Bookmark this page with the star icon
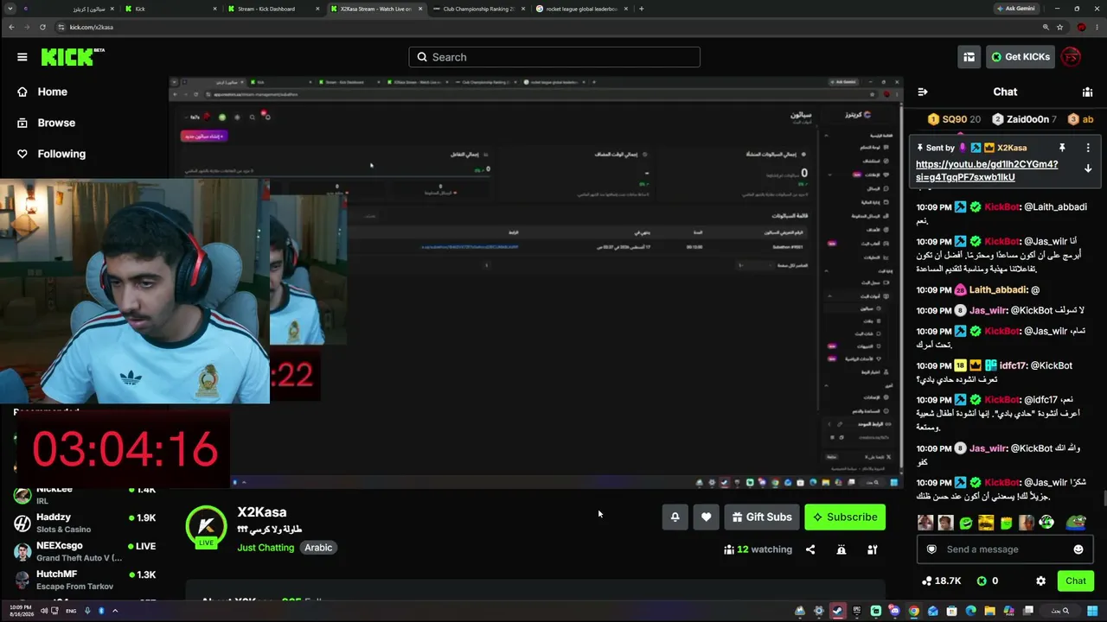 (x=1059, y=27)
